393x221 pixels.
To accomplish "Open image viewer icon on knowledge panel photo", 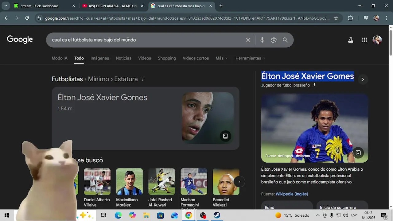I will click(x=358, y=153).
